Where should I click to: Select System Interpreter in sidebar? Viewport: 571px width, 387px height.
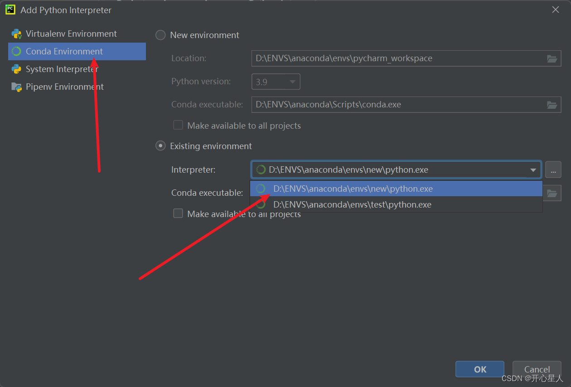point(77,69)
